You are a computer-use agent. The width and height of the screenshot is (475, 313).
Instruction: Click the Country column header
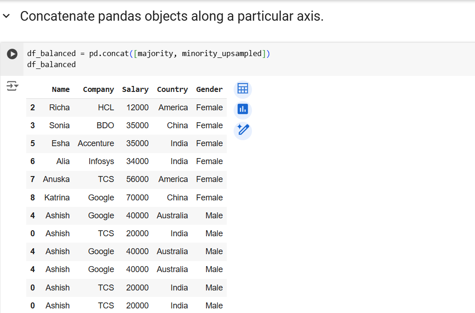click(172, 90)
